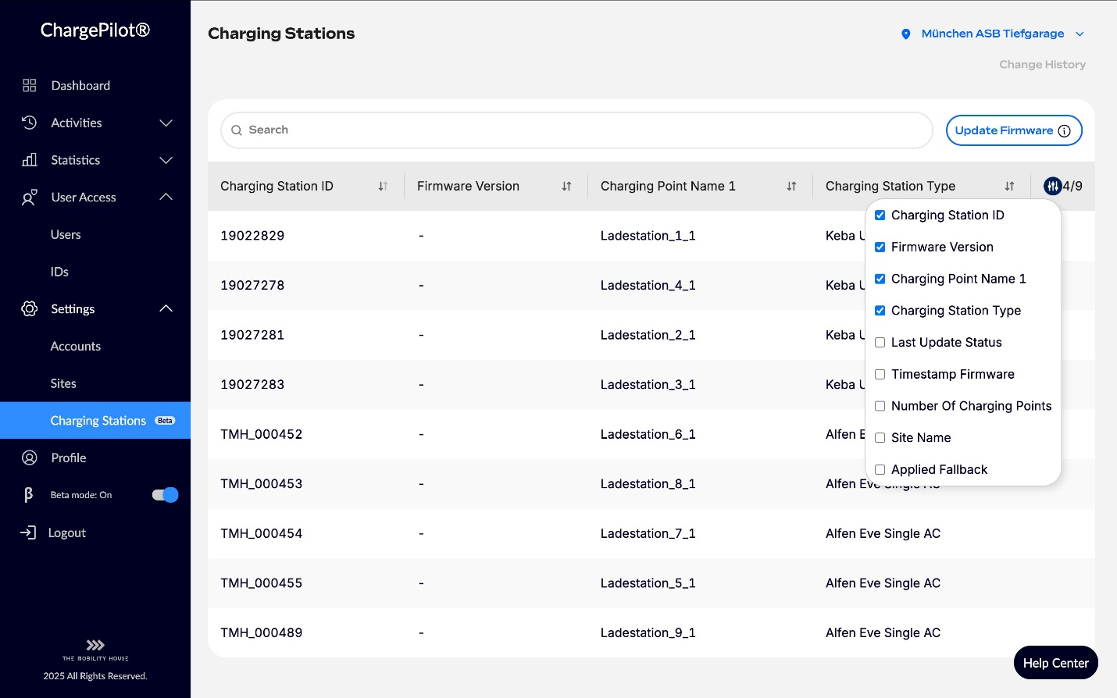Open the Change History link

click(x=1042, y=65)
